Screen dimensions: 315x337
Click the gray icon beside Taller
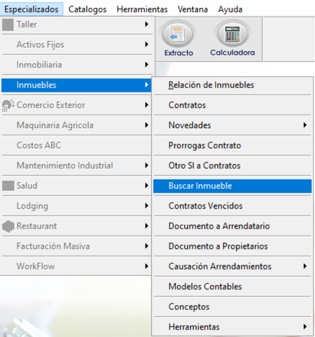(x=8, y=24)
